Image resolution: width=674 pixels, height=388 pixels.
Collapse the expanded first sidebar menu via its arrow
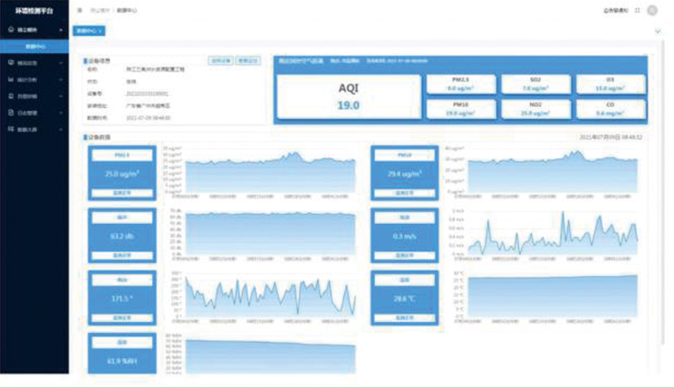[x=61, y=30]
